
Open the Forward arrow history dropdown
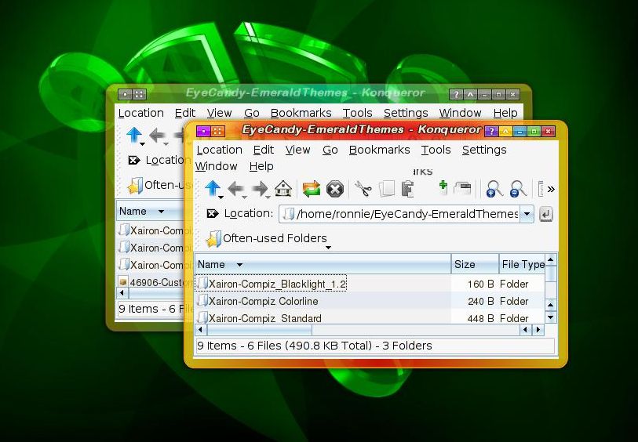pos(268,197)
